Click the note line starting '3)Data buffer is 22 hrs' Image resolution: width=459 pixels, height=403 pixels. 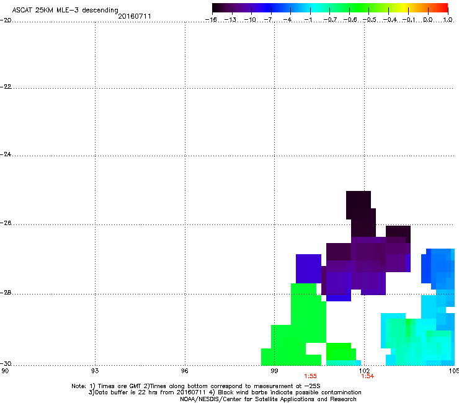[x=225, y=392]
